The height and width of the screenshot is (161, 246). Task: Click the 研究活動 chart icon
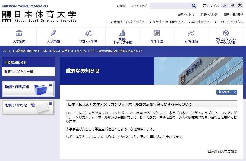191,33
